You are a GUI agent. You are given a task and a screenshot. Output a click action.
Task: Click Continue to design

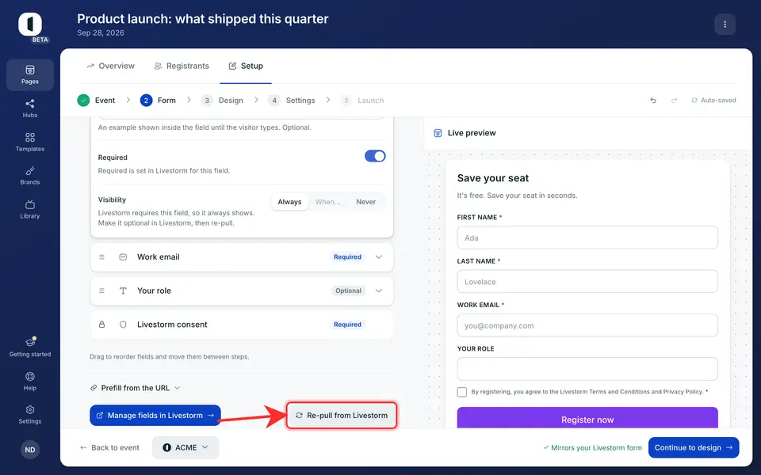[694, 447]
